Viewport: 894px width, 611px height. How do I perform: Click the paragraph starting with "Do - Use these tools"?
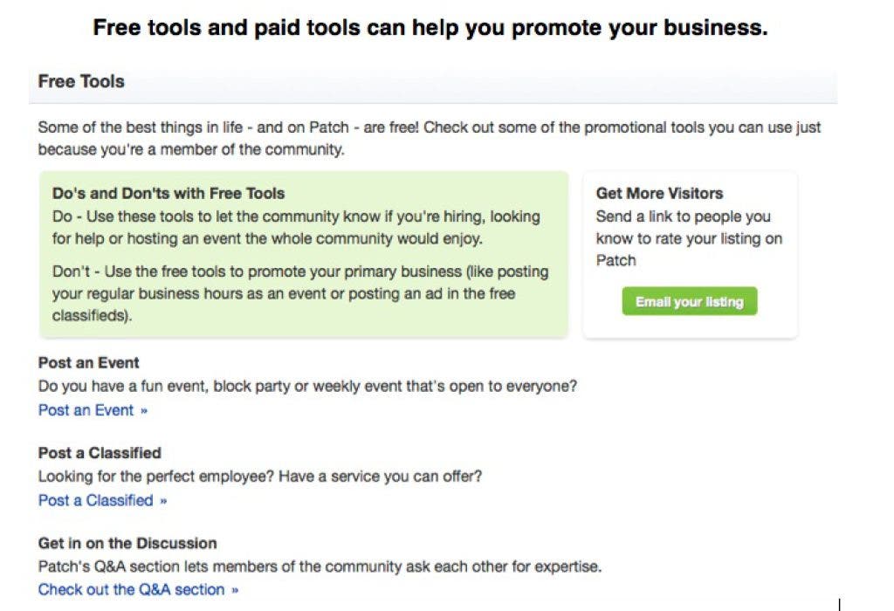coord(296,227)
